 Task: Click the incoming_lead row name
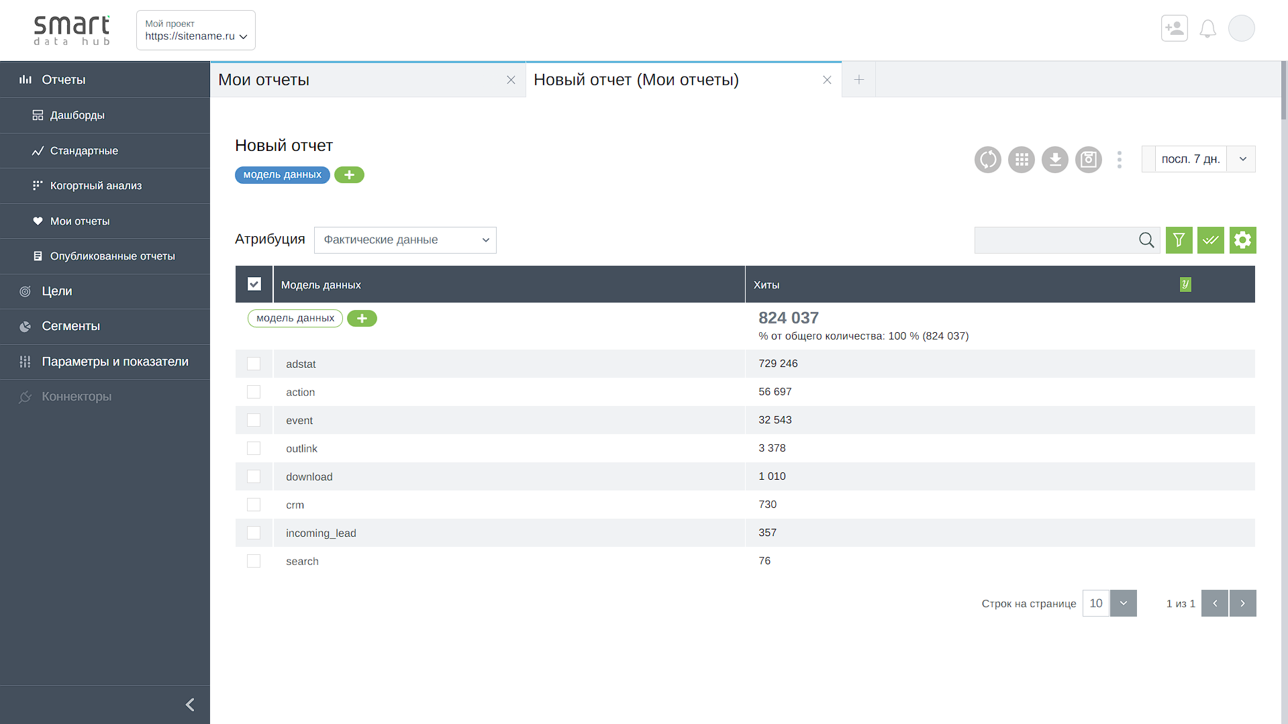[x=321, y=533]
